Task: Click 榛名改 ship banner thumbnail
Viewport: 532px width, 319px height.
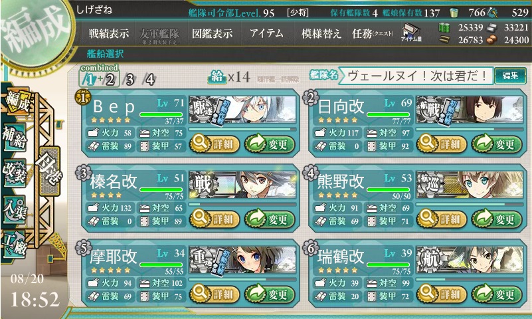Action: [x=242, y=185]
